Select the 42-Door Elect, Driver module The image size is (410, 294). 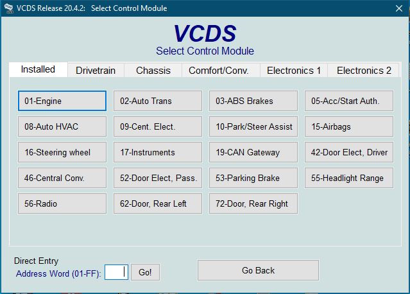[349, 152]
